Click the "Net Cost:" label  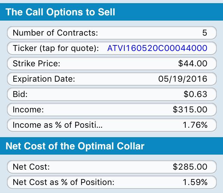coord(31,167)
